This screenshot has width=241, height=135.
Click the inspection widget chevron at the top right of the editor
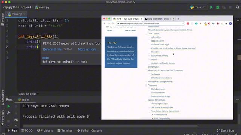click(238, 21)
